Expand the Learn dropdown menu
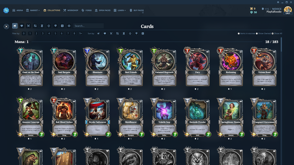Image resolution: width=294 pixels, height=165 pixels. [119, 10]
